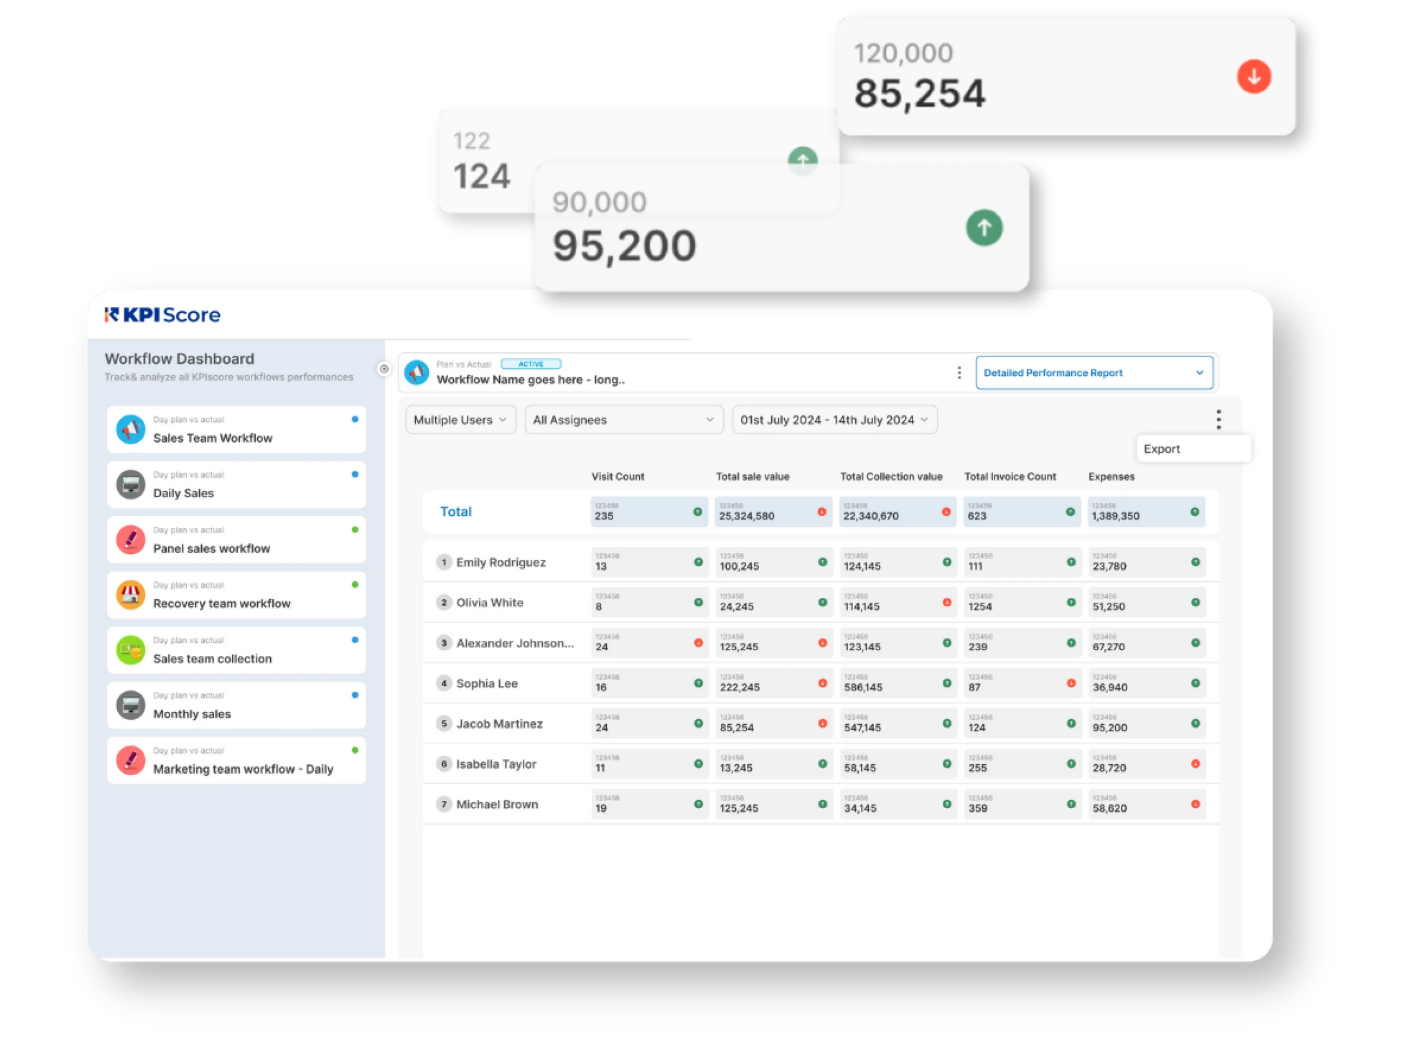Click the Daily Sales monitor icon
The height and width of the screenshot is (1044, 1401).
click(131, 484)
